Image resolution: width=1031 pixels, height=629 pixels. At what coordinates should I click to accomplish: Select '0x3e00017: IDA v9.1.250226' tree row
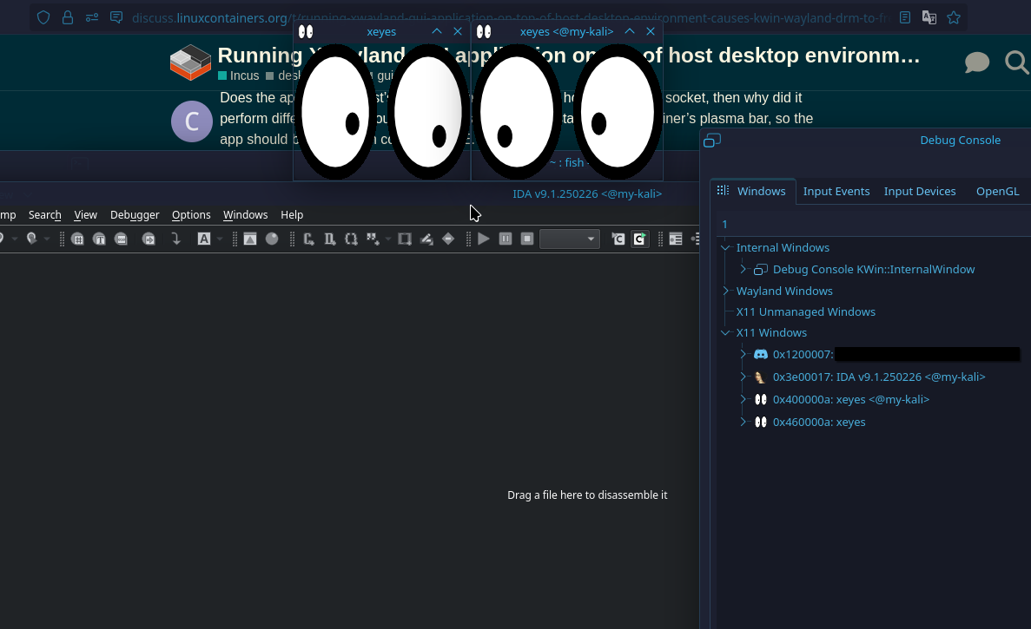tap(879, 377)
